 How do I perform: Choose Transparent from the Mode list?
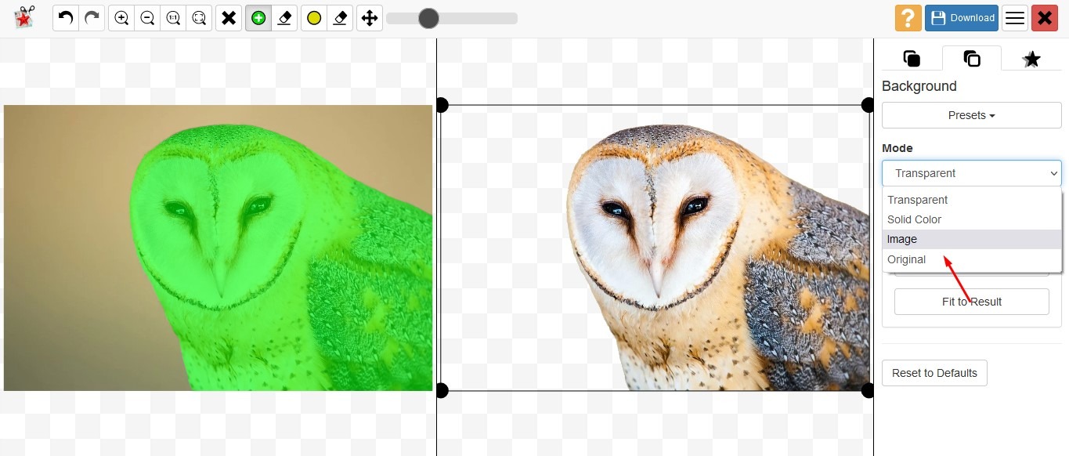tap(972, 200)
